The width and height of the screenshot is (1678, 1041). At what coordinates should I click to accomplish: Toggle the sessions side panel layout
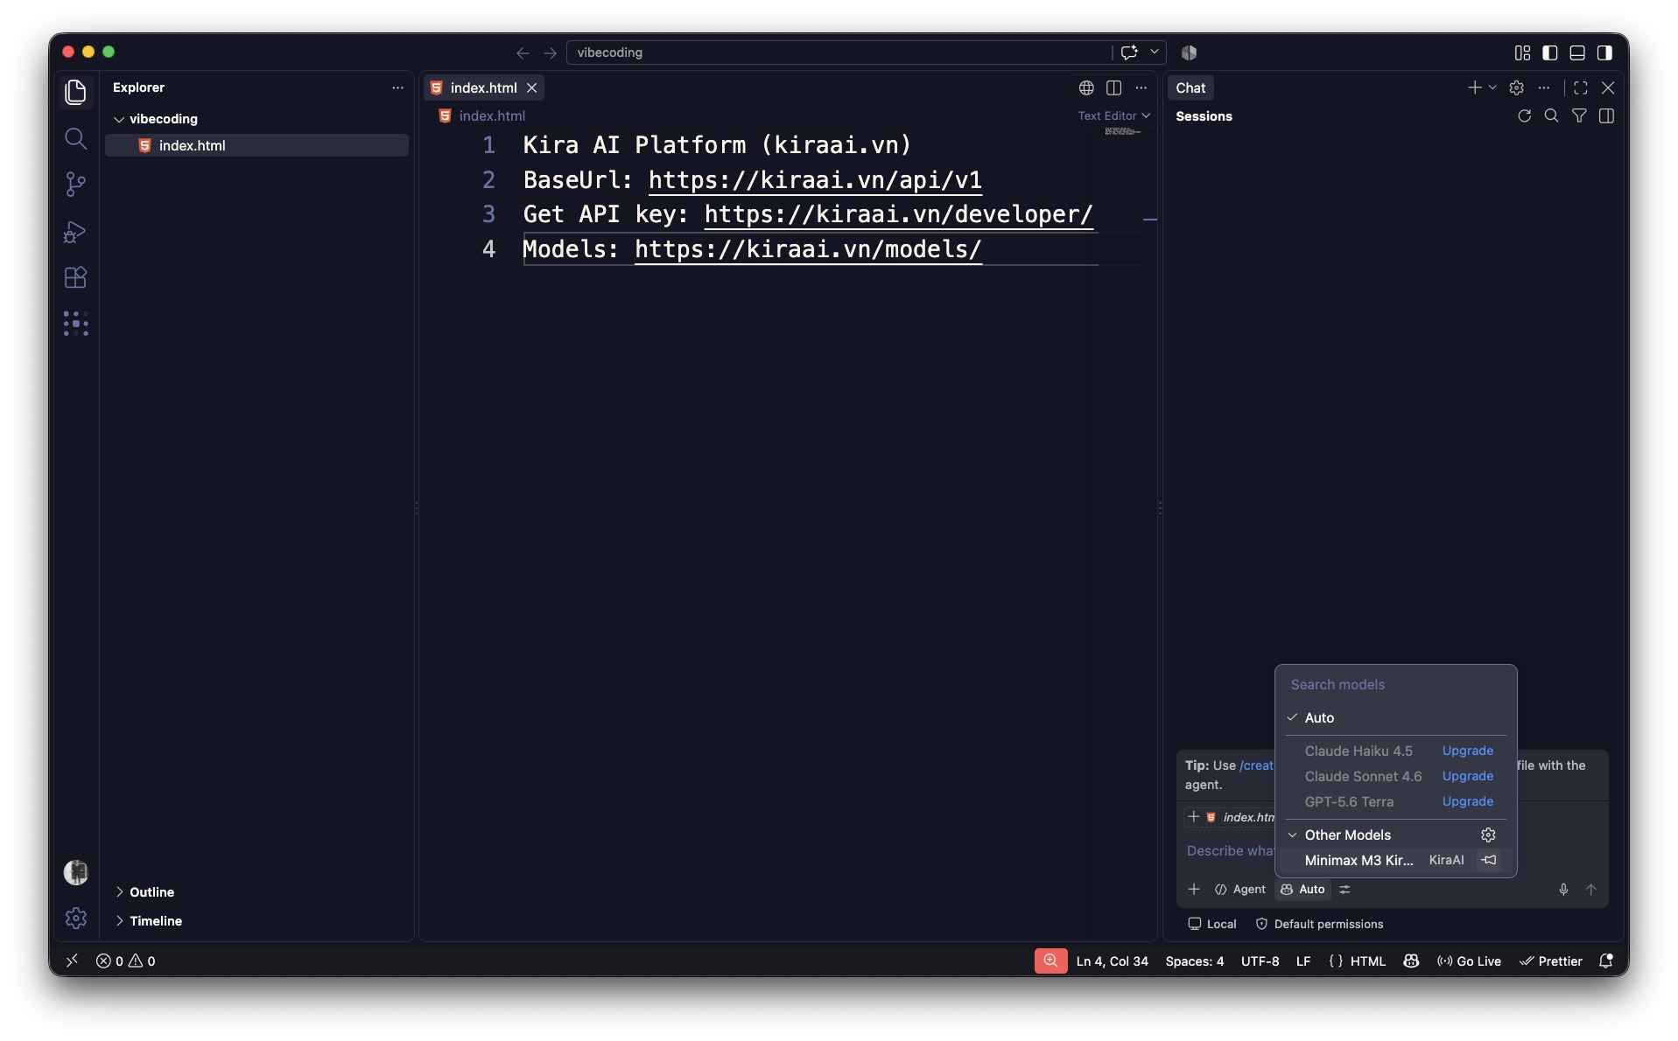1606,115
